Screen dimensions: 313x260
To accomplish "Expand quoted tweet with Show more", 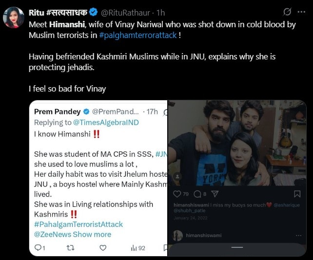I will point(92,235).
